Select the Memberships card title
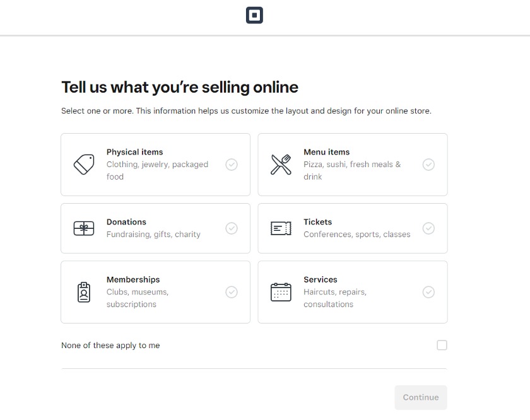Screen dimensions: 530x420 click(x=133, y=279)
